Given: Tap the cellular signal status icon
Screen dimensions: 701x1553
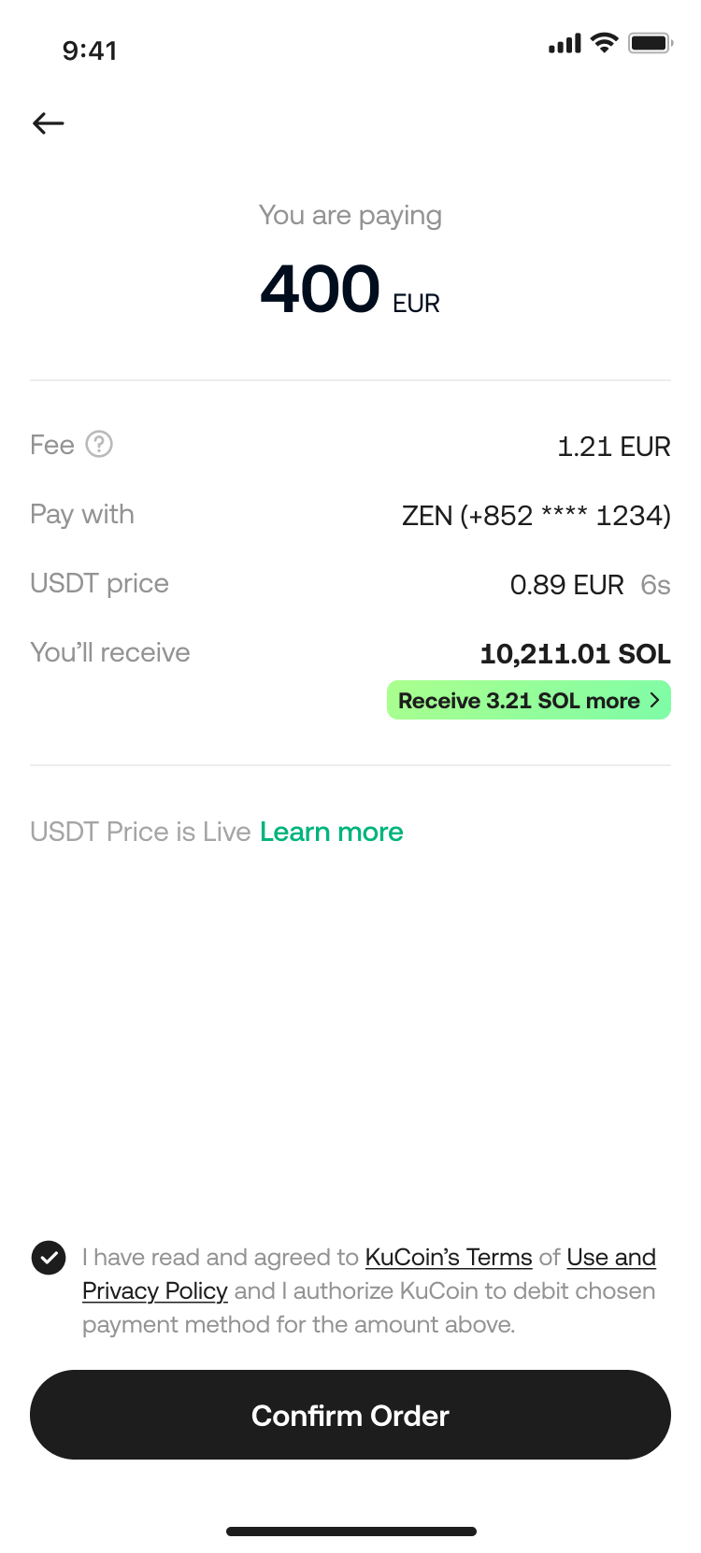Looking at the screenshot, I should (x=565, y=44).
